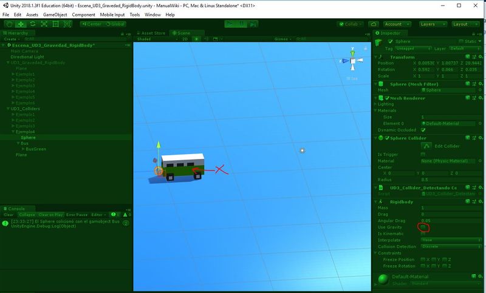Toggle scene audio icon
The height and width of the screenshot is (293, 486).
point(206,39)
